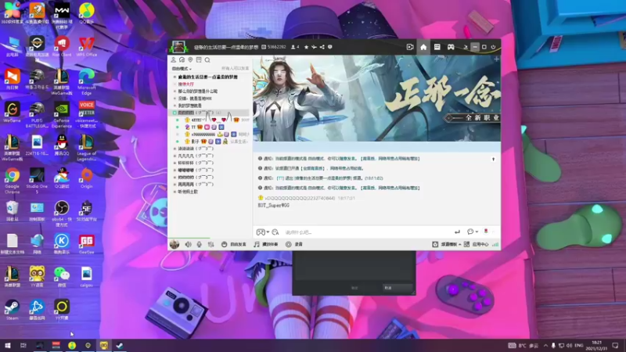Expand the 再再再再 sub-channel
626x352 pixels.
click(174, 185)
